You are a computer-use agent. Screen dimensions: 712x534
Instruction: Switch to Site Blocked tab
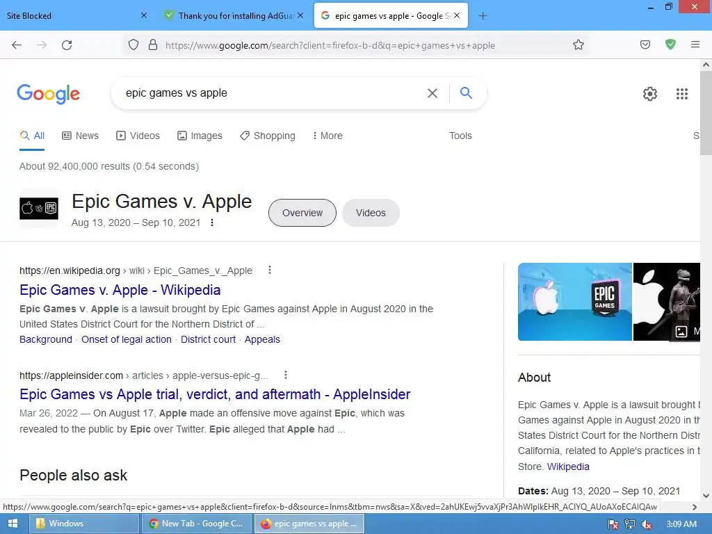pyautogui.click(x=68, y=15)
